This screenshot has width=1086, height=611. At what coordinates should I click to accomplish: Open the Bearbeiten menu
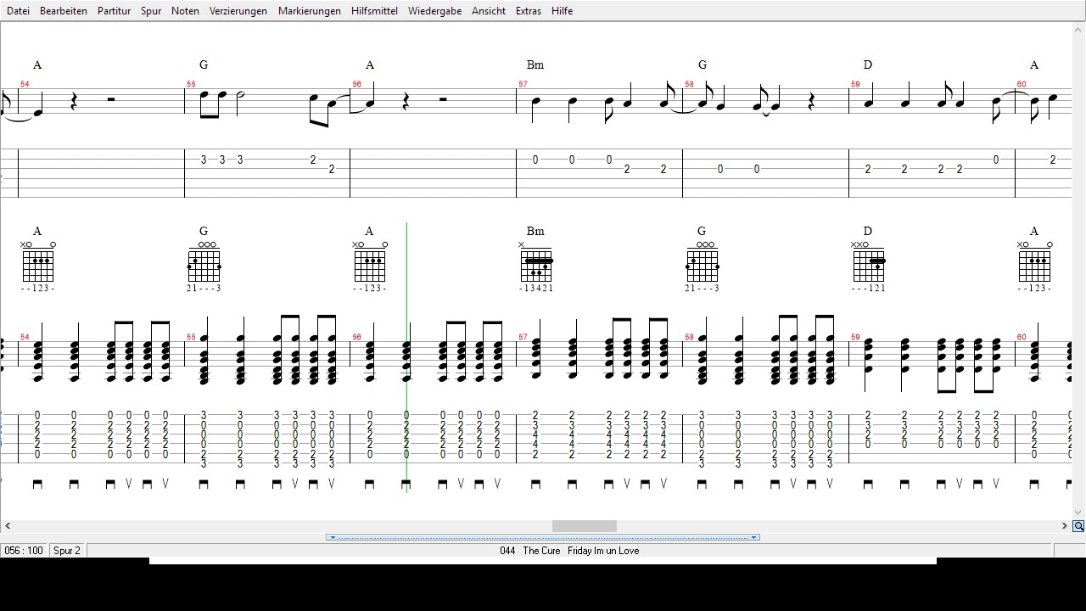pyautogui.click(x=64, y=11)
